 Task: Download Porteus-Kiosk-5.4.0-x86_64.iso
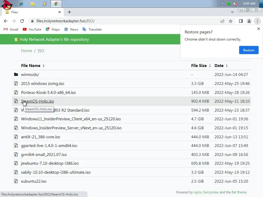(x=48, y=92)
